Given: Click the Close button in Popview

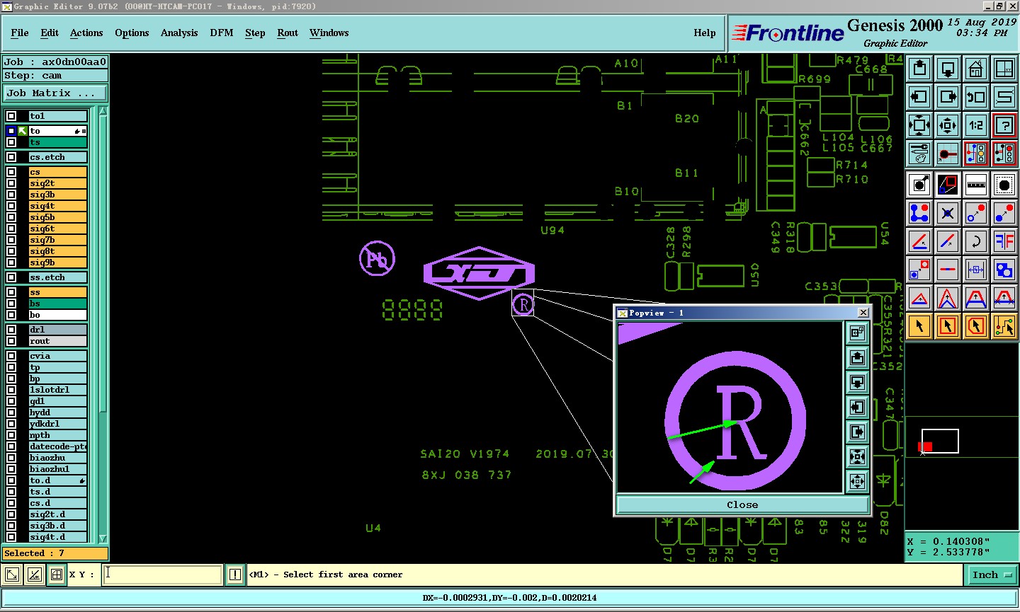Looking at the screenshot, I should (x=742, y=504).
